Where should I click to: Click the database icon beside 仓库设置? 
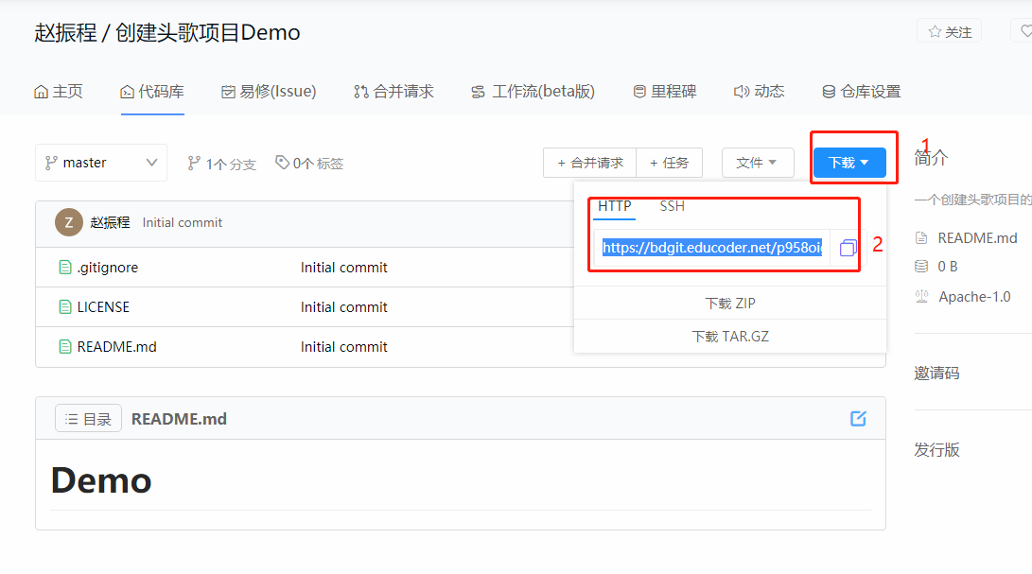[x=829, y=92]
